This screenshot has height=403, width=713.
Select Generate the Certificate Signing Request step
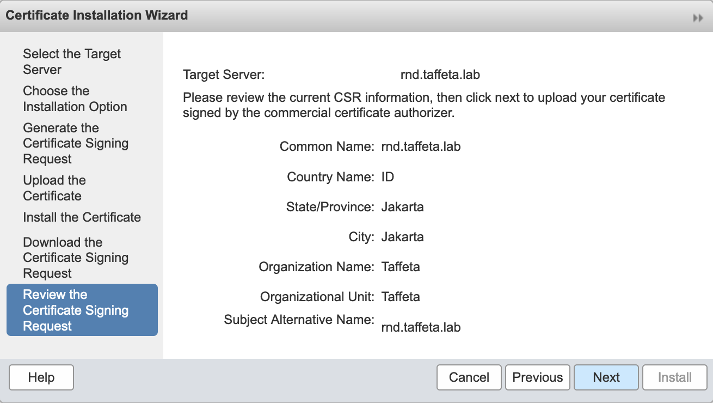[x=76, y=143]
